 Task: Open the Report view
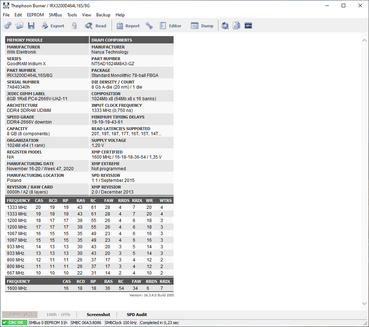coord(128,26)
